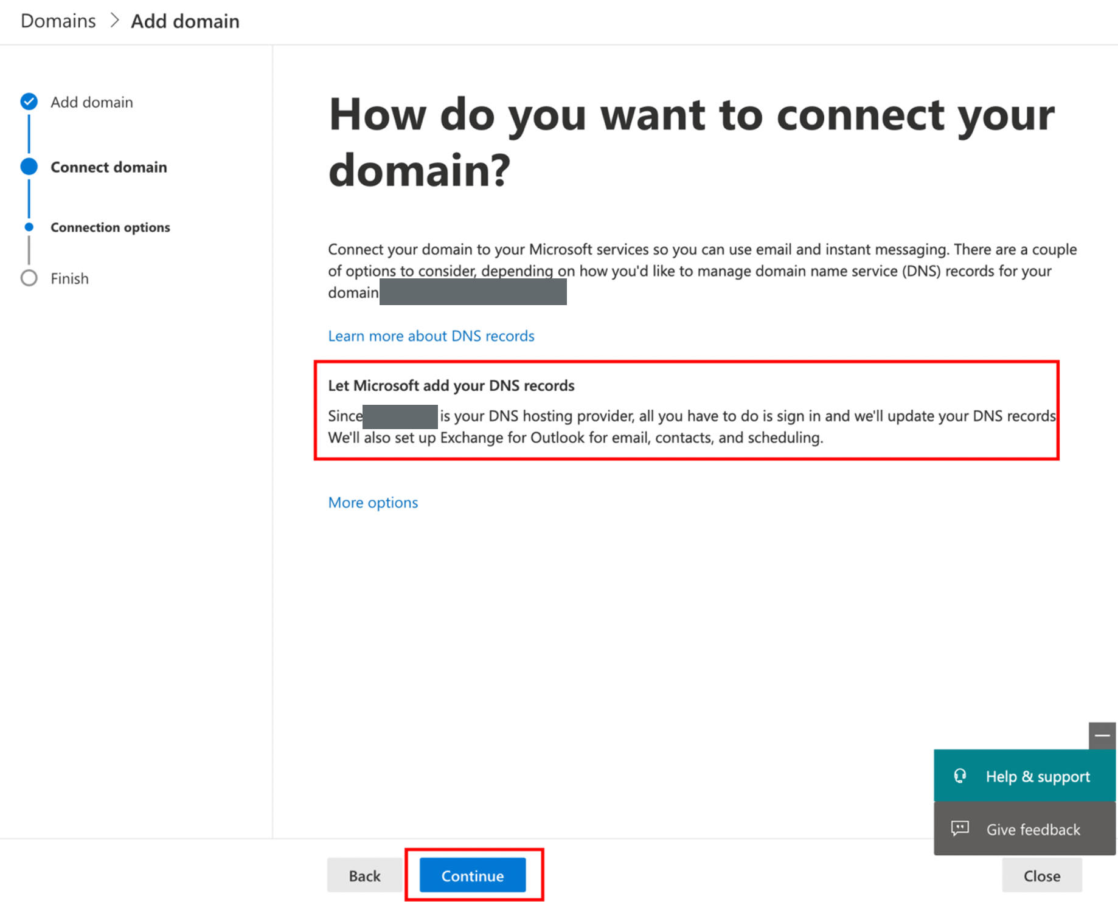The height and width of the screenshot is (902, 1118).
Task: Click the Connection options step dot
Action: (x=29, y=227)
